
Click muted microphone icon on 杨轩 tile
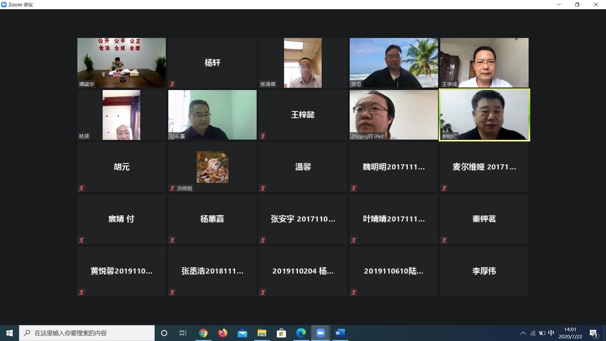172,84
